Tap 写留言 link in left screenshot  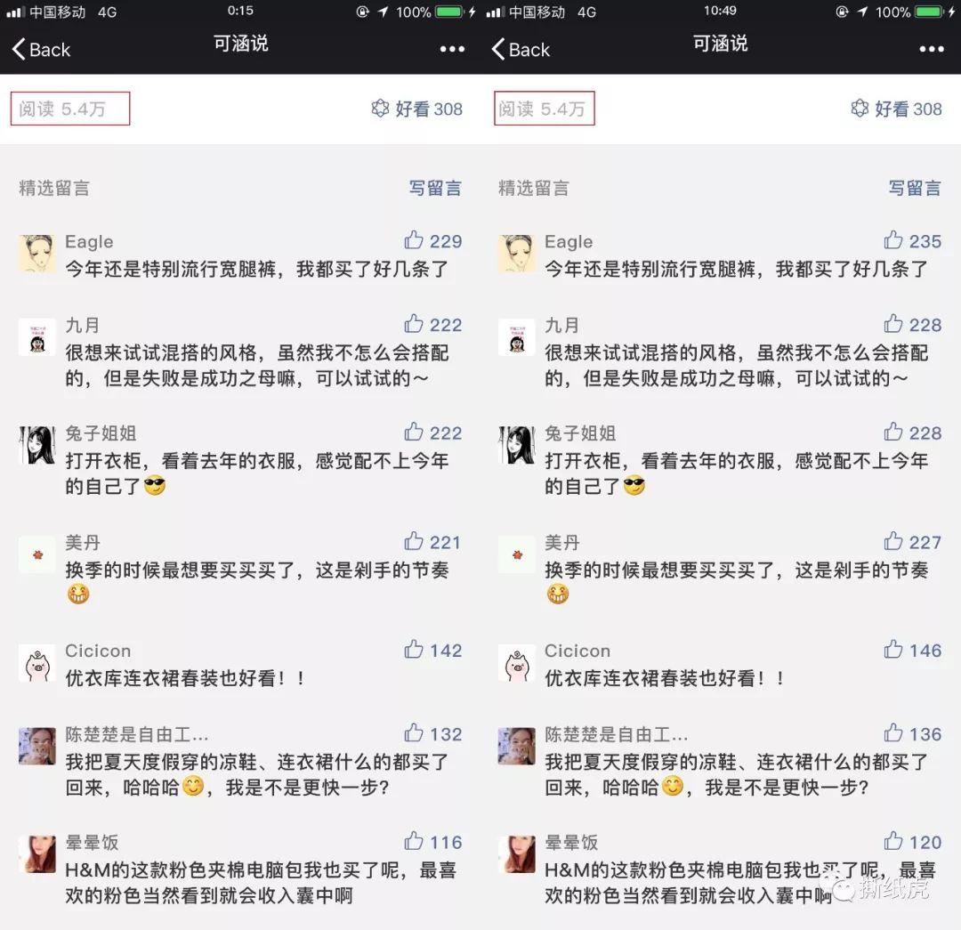[x=435, y=188]
